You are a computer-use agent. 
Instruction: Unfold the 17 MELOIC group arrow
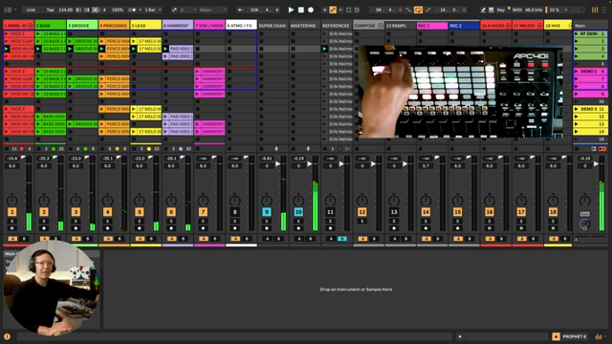click(x=539, y=26)
